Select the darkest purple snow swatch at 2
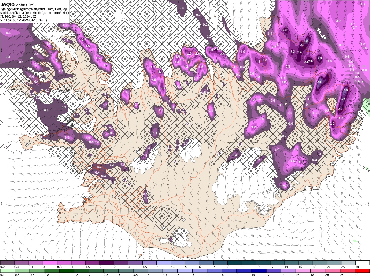 [107, 263]
